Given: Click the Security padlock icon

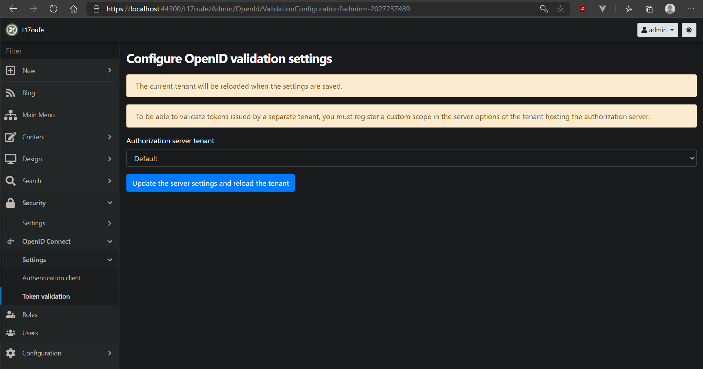Looking at the screenshot, I should pyautogui.click(x=10, y=203).
